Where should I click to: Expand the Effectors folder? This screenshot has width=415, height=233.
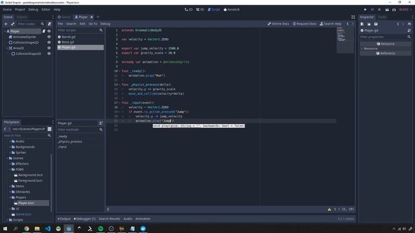point(10,164)
